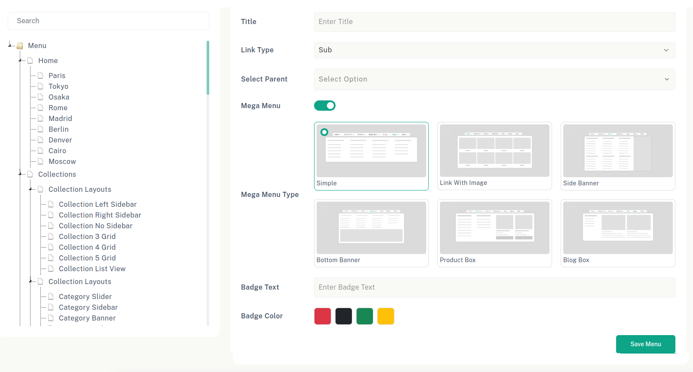Click the file icon beside Category Slider
Screen dimensions: 693x372
(51, 296)
